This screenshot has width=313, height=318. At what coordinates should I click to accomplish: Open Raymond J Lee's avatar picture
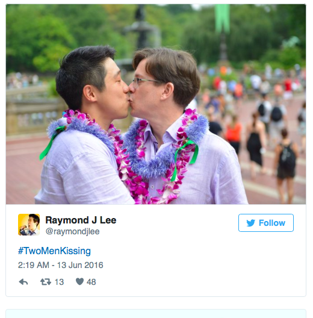coord(29,225)
